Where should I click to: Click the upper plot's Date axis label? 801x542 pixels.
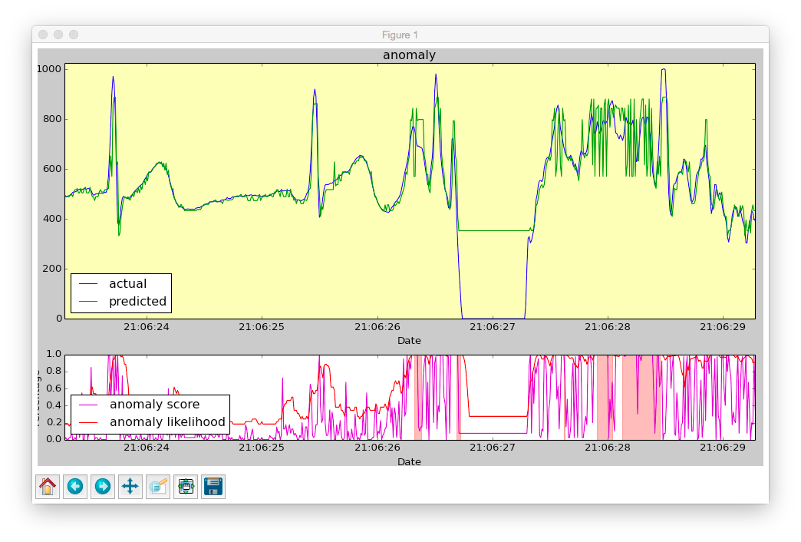[409, 341]
